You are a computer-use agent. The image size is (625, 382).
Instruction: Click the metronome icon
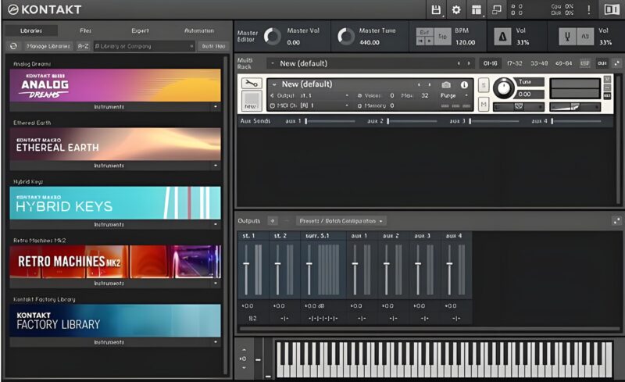[502, 37]
